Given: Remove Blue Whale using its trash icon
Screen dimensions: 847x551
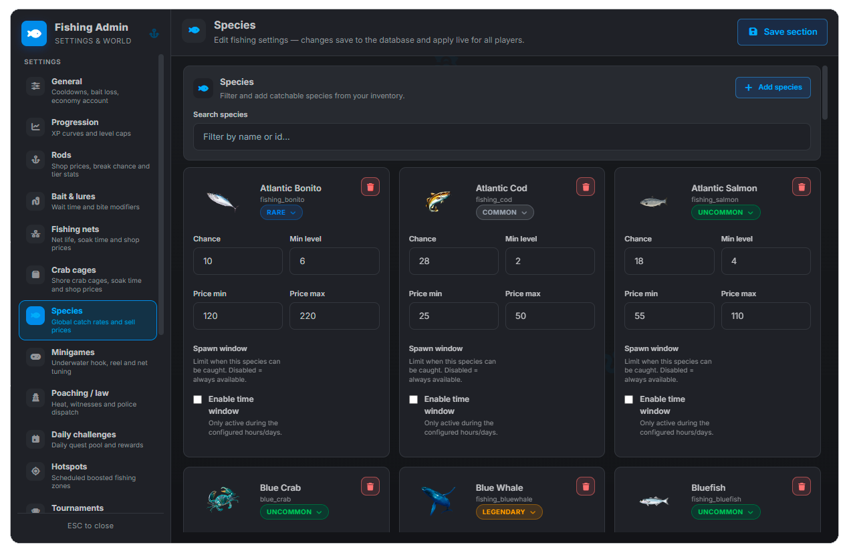Looking at the screenshot, I should click(x=586, y=486).
